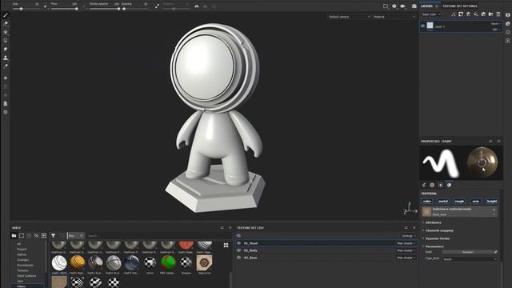Adjust the Stroke opacity slider
The image size is (512, 288).
click(104, 9)
